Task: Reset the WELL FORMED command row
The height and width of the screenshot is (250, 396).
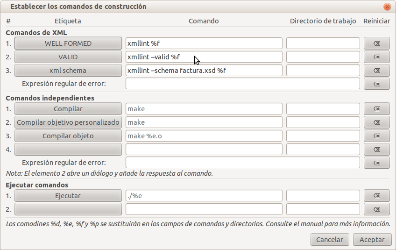Action: click(376, 43)
